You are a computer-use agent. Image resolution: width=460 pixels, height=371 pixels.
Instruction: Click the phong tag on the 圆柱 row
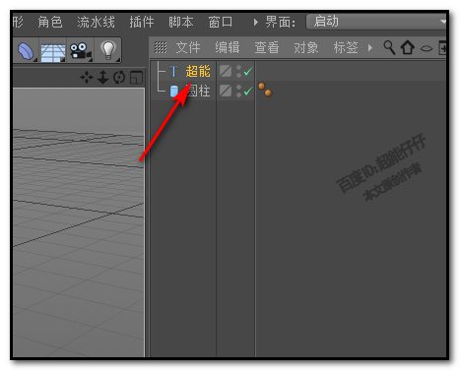coord(265,90)
